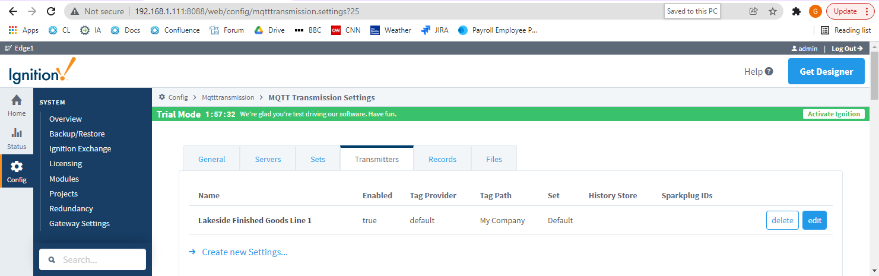Open Status in the side navigation
879x276 pixels.
coord(17,138)
